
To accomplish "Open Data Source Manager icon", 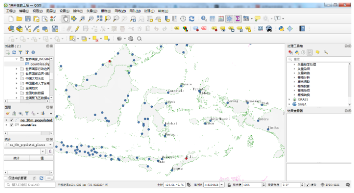I will pyautogui.click(x=11, y=29).
